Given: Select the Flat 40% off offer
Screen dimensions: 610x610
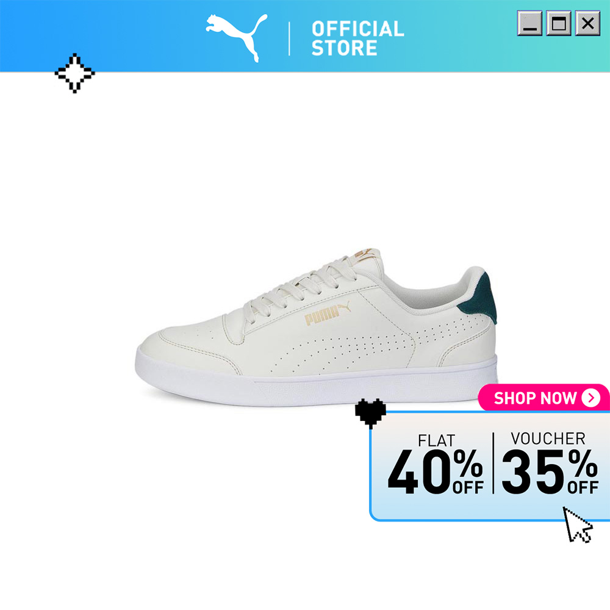Looking at the screenshot, I should pyautogui.click(x=436, y=464).
